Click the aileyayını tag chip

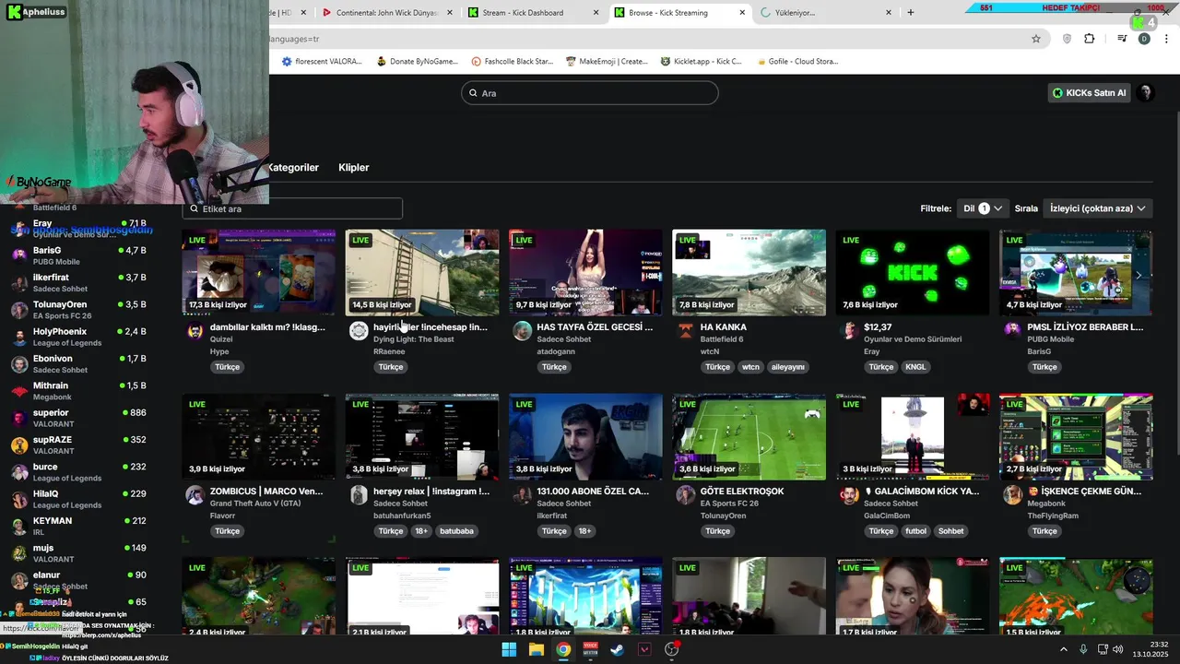point(788,367)
